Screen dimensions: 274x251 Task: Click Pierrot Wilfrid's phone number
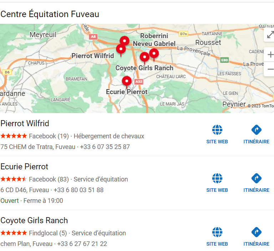[105, 147]
